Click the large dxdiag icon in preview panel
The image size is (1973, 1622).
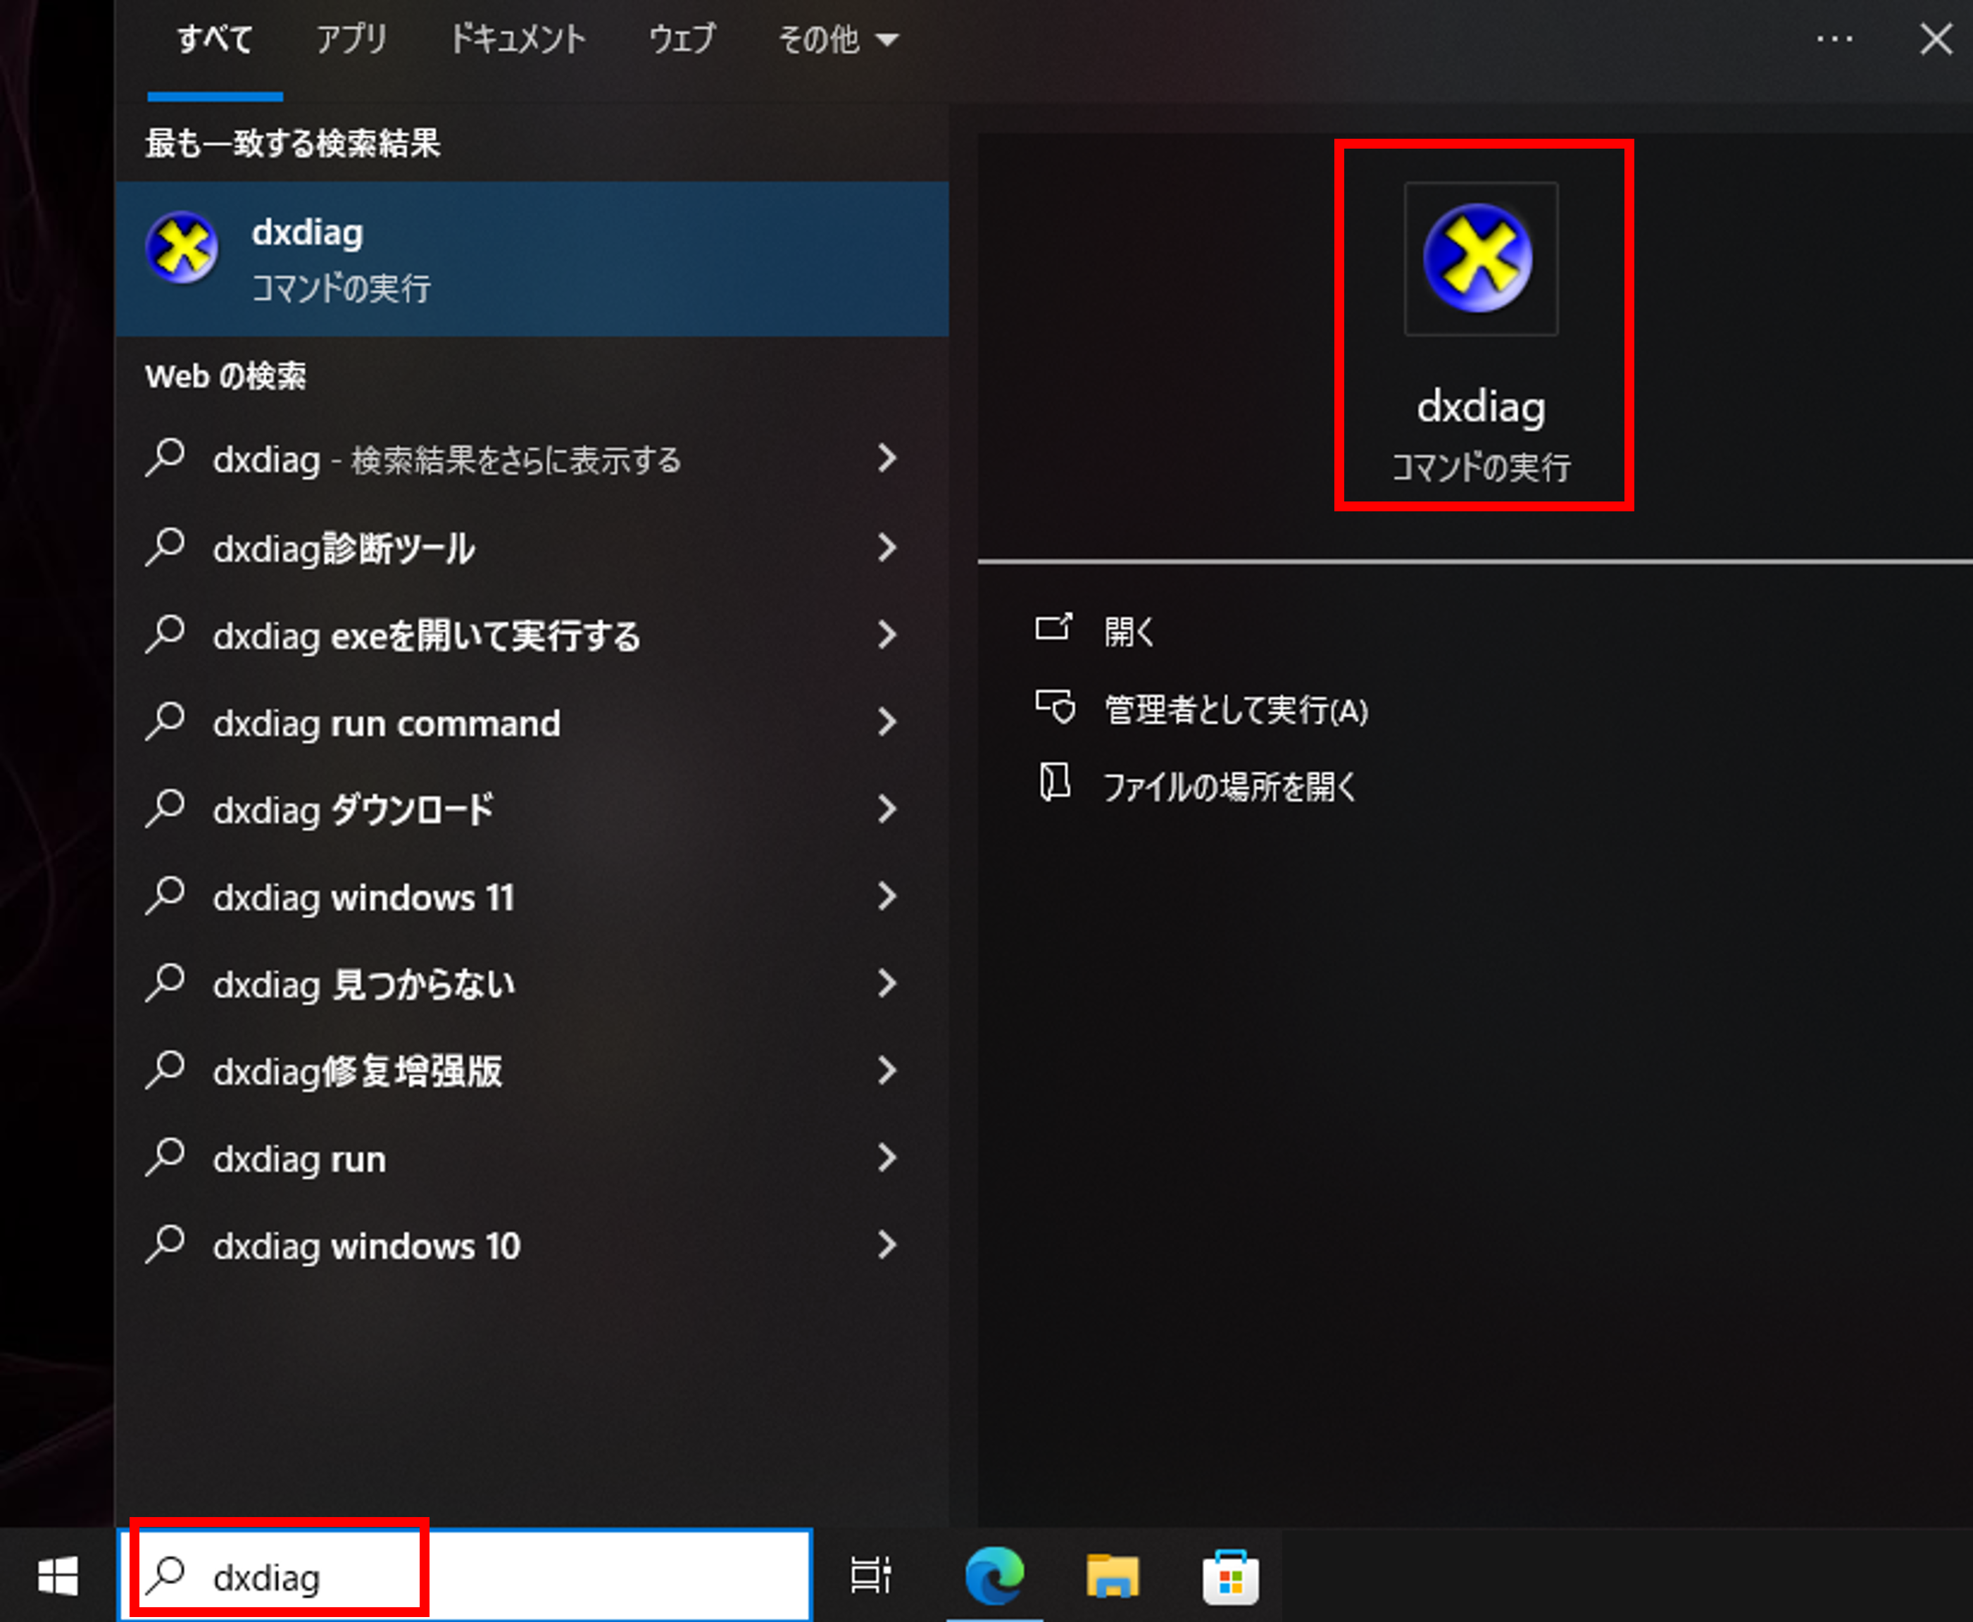point(1480,260)
